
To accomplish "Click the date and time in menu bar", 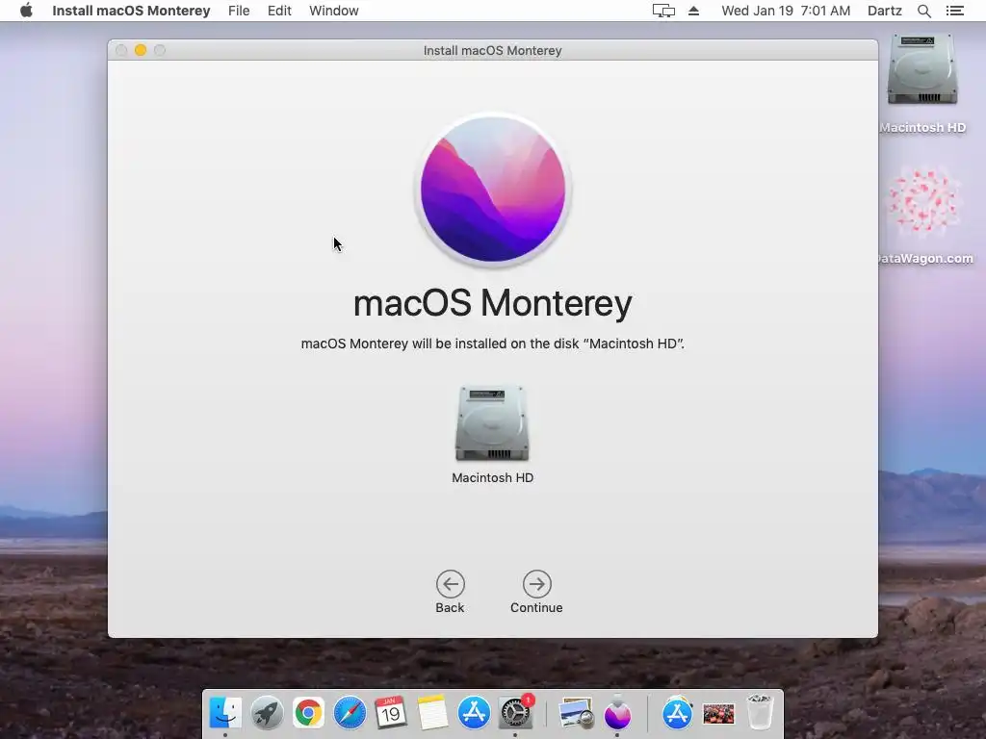I will click(786, 11).
